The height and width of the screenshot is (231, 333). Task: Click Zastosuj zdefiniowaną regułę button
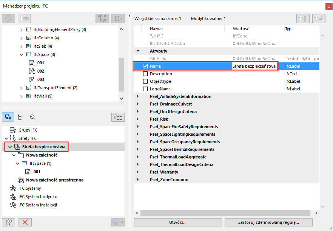(x=269, y=222)
